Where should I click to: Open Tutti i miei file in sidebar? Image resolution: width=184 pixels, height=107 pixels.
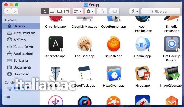[21, 33]
